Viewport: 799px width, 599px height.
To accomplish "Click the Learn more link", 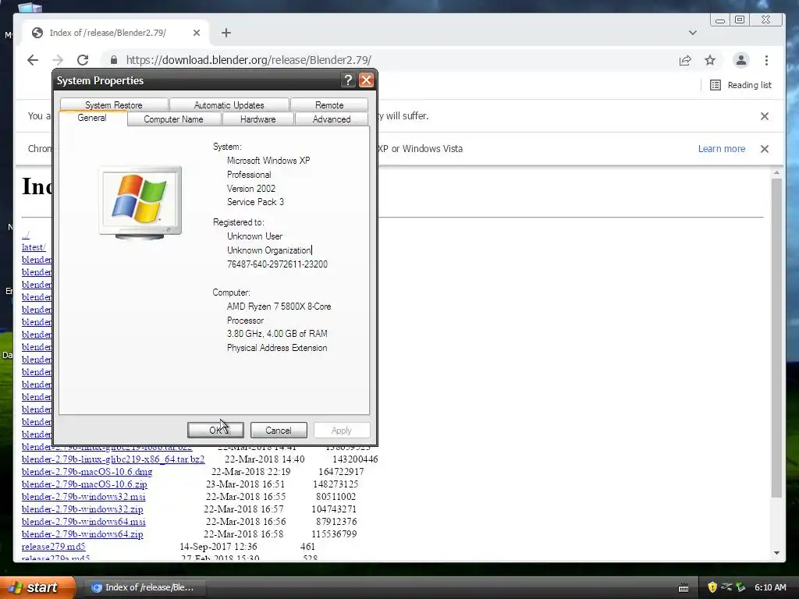I will coord(722,149).
